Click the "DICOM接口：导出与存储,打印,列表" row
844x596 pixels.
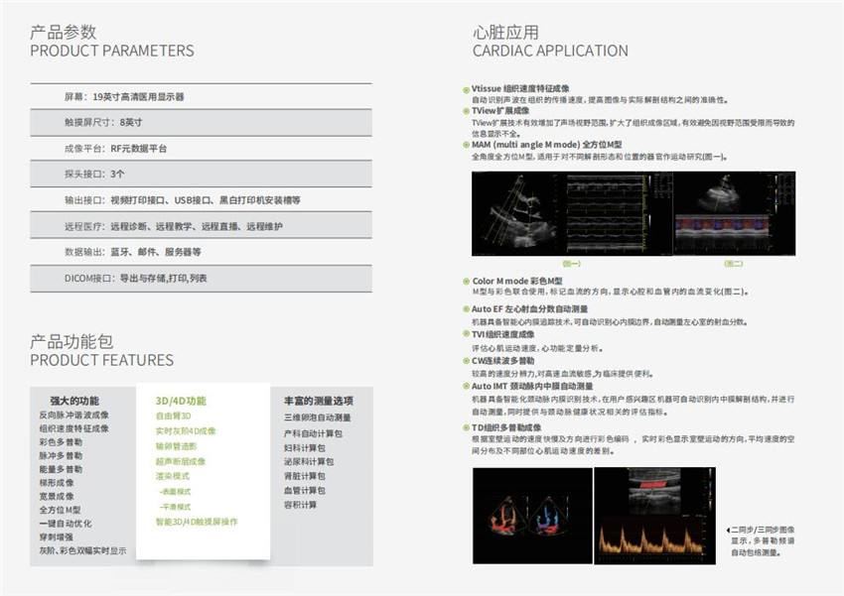(201, 279)
